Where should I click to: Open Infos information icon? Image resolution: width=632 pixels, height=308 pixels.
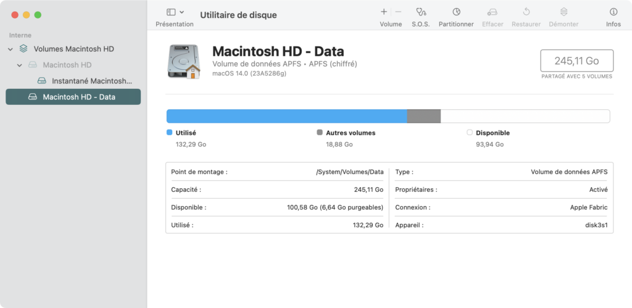pos(613,12)
